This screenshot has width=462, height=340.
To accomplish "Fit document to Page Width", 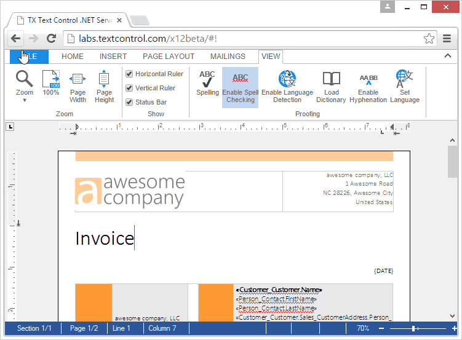I will coord(78,87).
